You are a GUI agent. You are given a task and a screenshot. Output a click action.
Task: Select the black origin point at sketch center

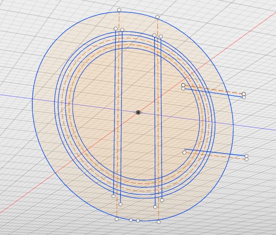[138, 113]
